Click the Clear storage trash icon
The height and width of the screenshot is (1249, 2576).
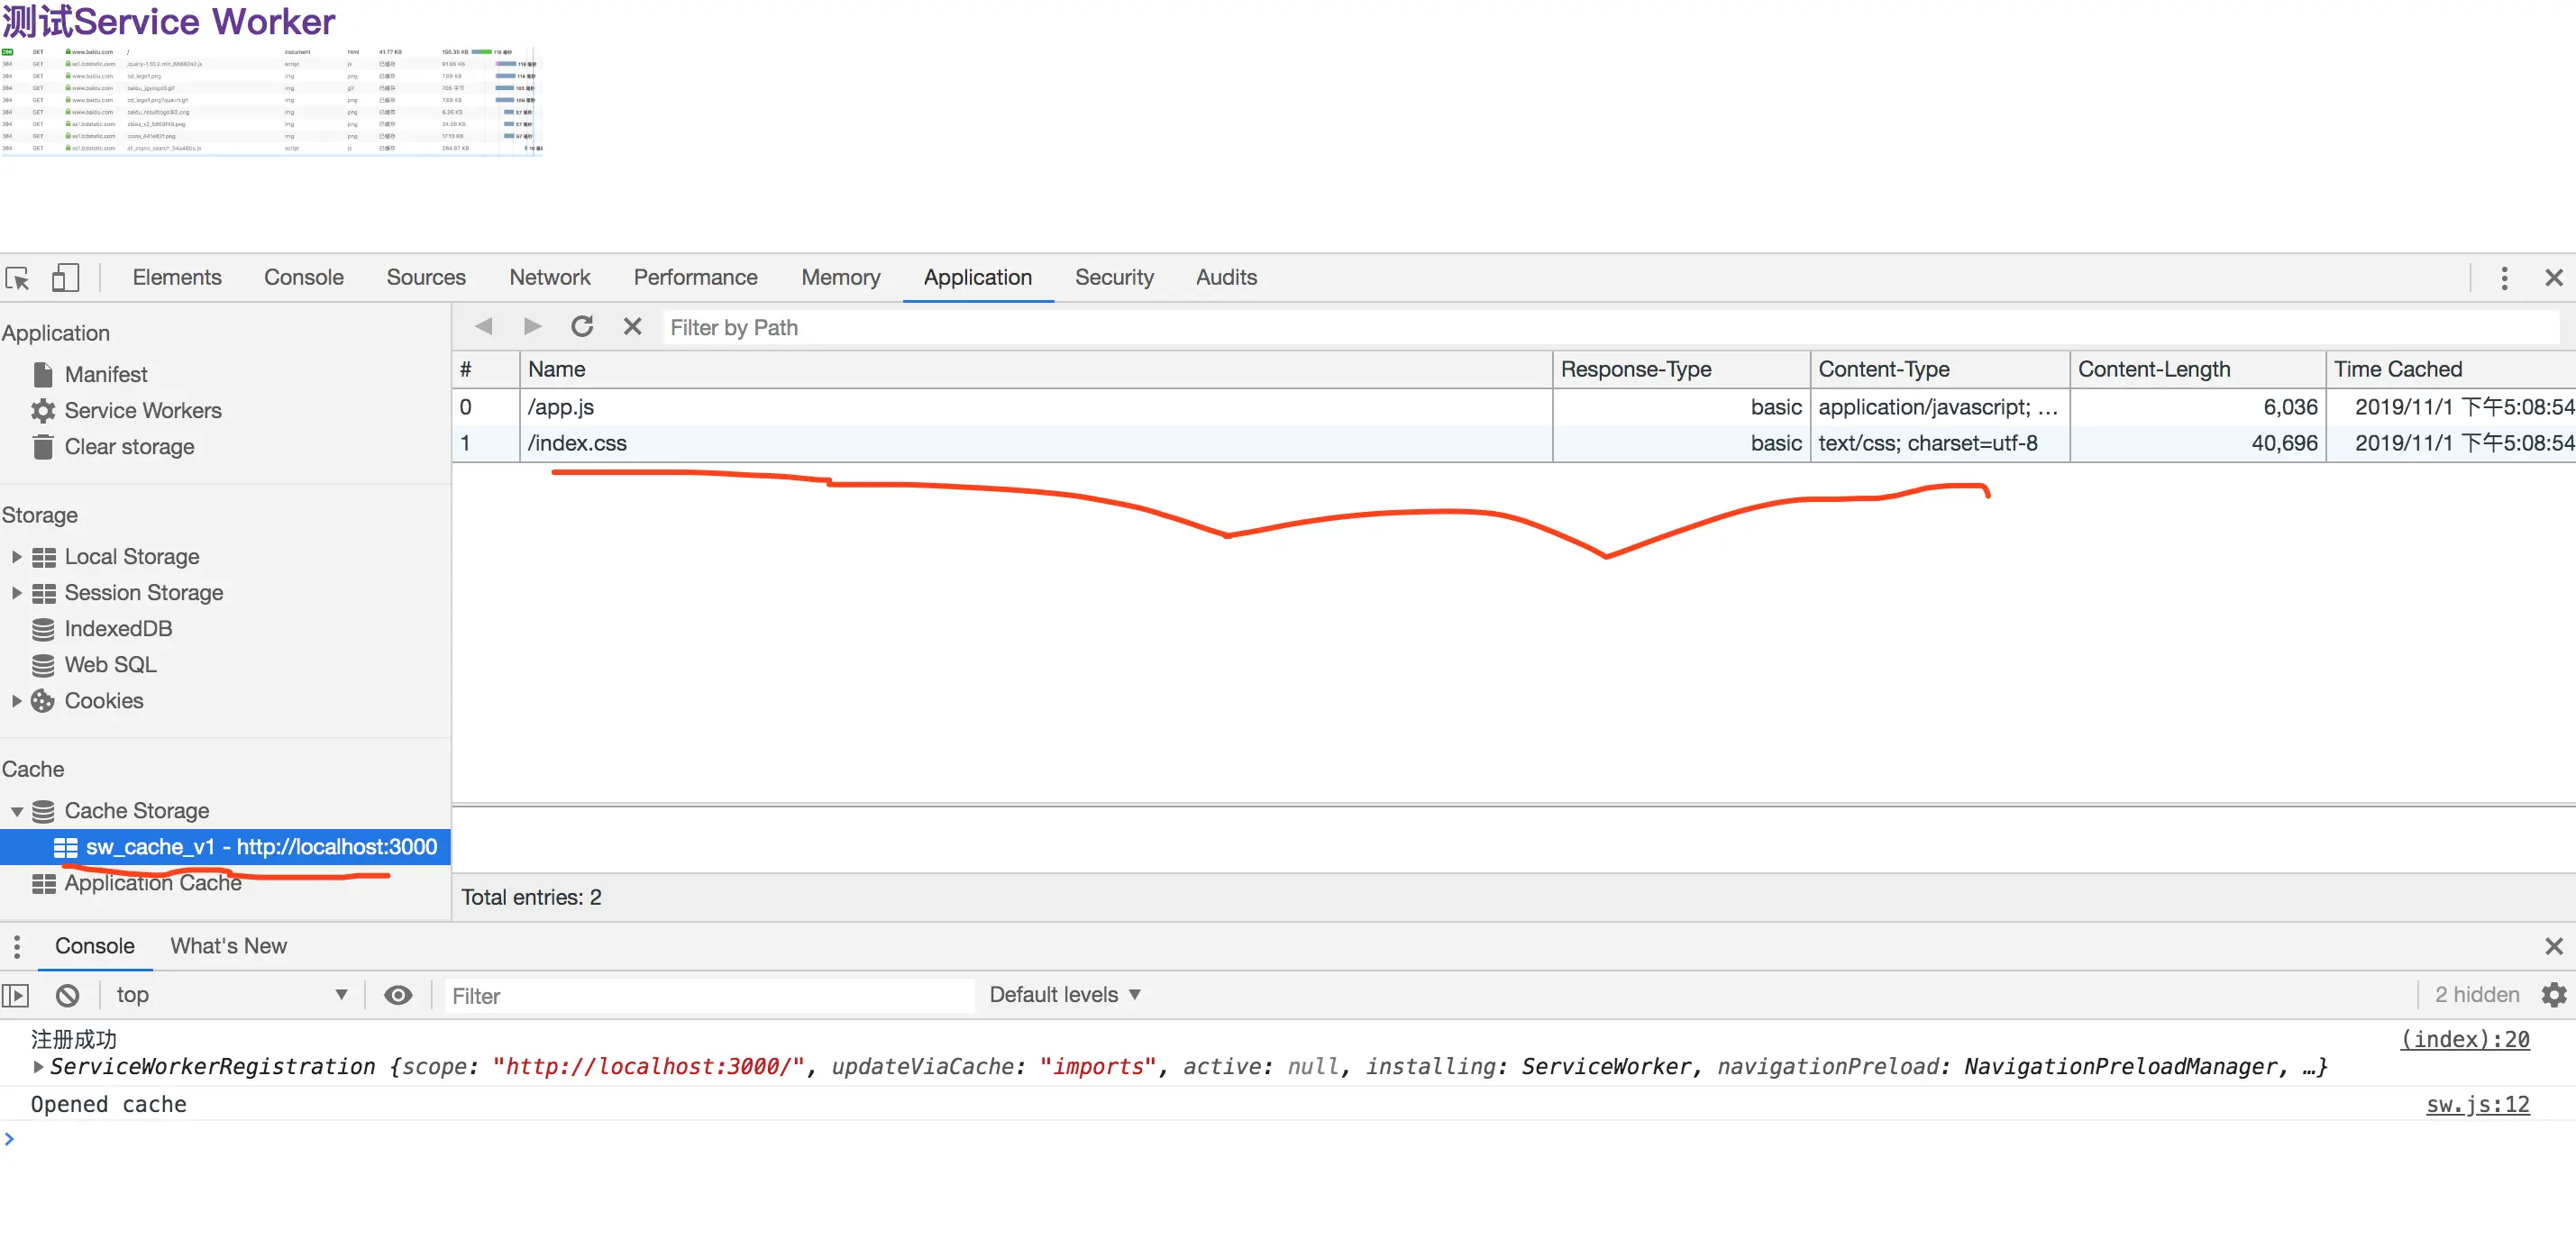point(43,447)
